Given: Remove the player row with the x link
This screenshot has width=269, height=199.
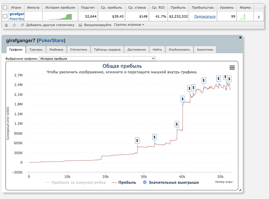Looking at the screenshot, I should [258, 16].
